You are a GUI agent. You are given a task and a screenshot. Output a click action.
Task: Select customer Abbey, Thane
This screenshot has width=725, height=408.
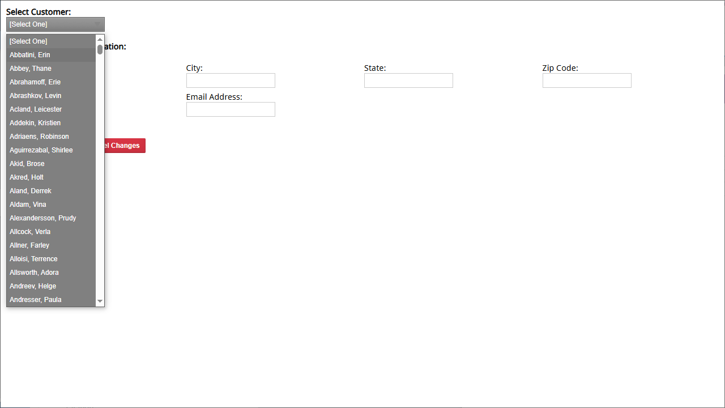pyautogui.click(x=51, y=69)
